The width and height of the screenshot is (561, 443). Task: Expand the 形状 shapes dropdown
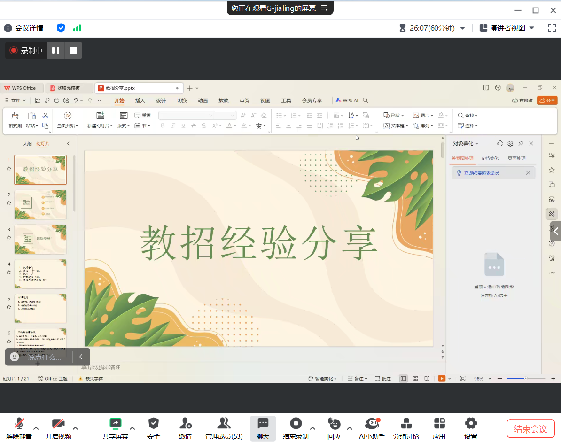tap(394, 116)
